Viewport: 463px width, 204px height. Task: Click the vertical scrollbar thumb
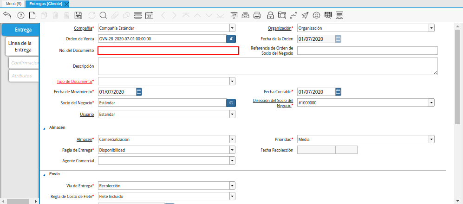click(457, 76)
